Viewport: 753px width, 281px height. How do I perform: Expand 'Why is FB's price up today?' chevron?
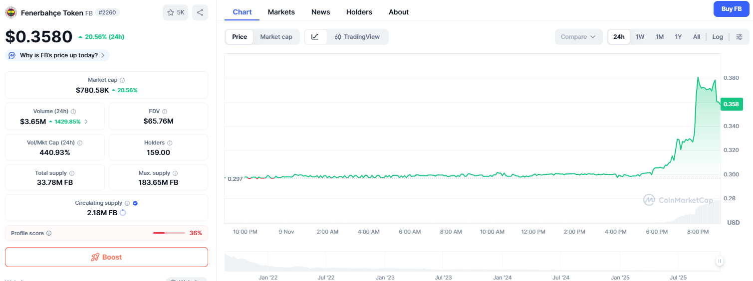pyautogui.click(x=103, y=55)
